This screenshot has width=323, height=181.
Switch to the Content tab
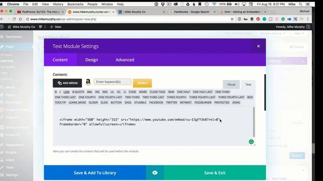point(60,60)
